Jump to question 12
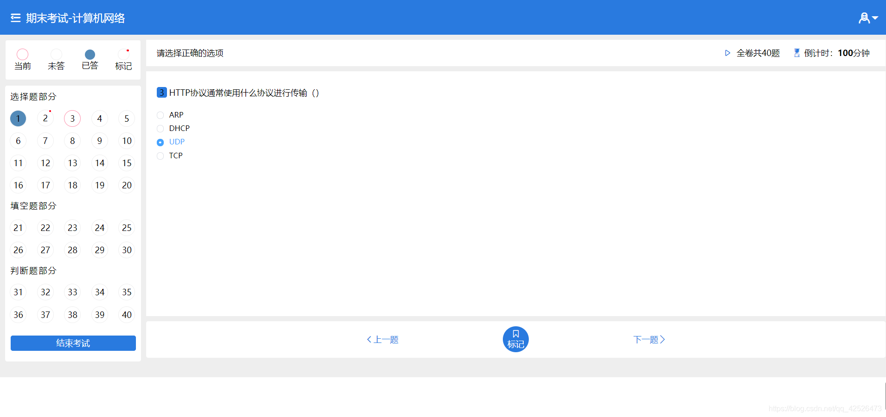This screenshot has width=886, height=417. point(45,163)
